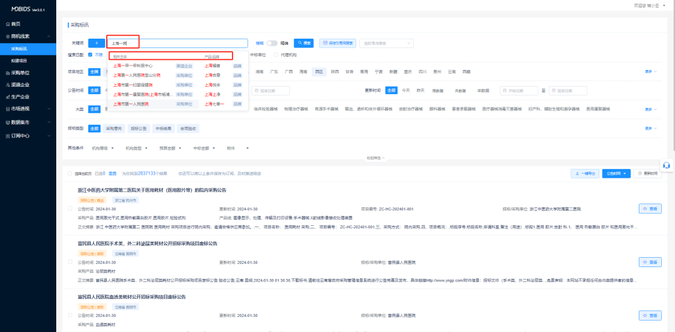This screenshot has width=675, height=332.
Task: Select 医用康复器械 category
Action: pyautogui.click(x=598, y=109)
